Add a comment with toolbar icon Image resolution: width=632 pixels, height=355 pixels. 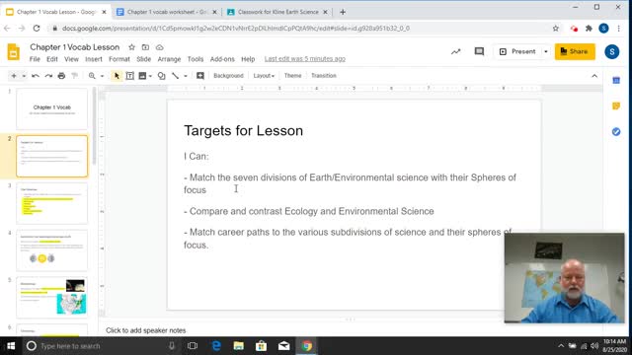point(200,76)
